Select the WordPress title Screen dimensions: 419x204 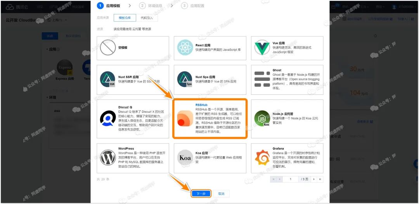[126, 148]
